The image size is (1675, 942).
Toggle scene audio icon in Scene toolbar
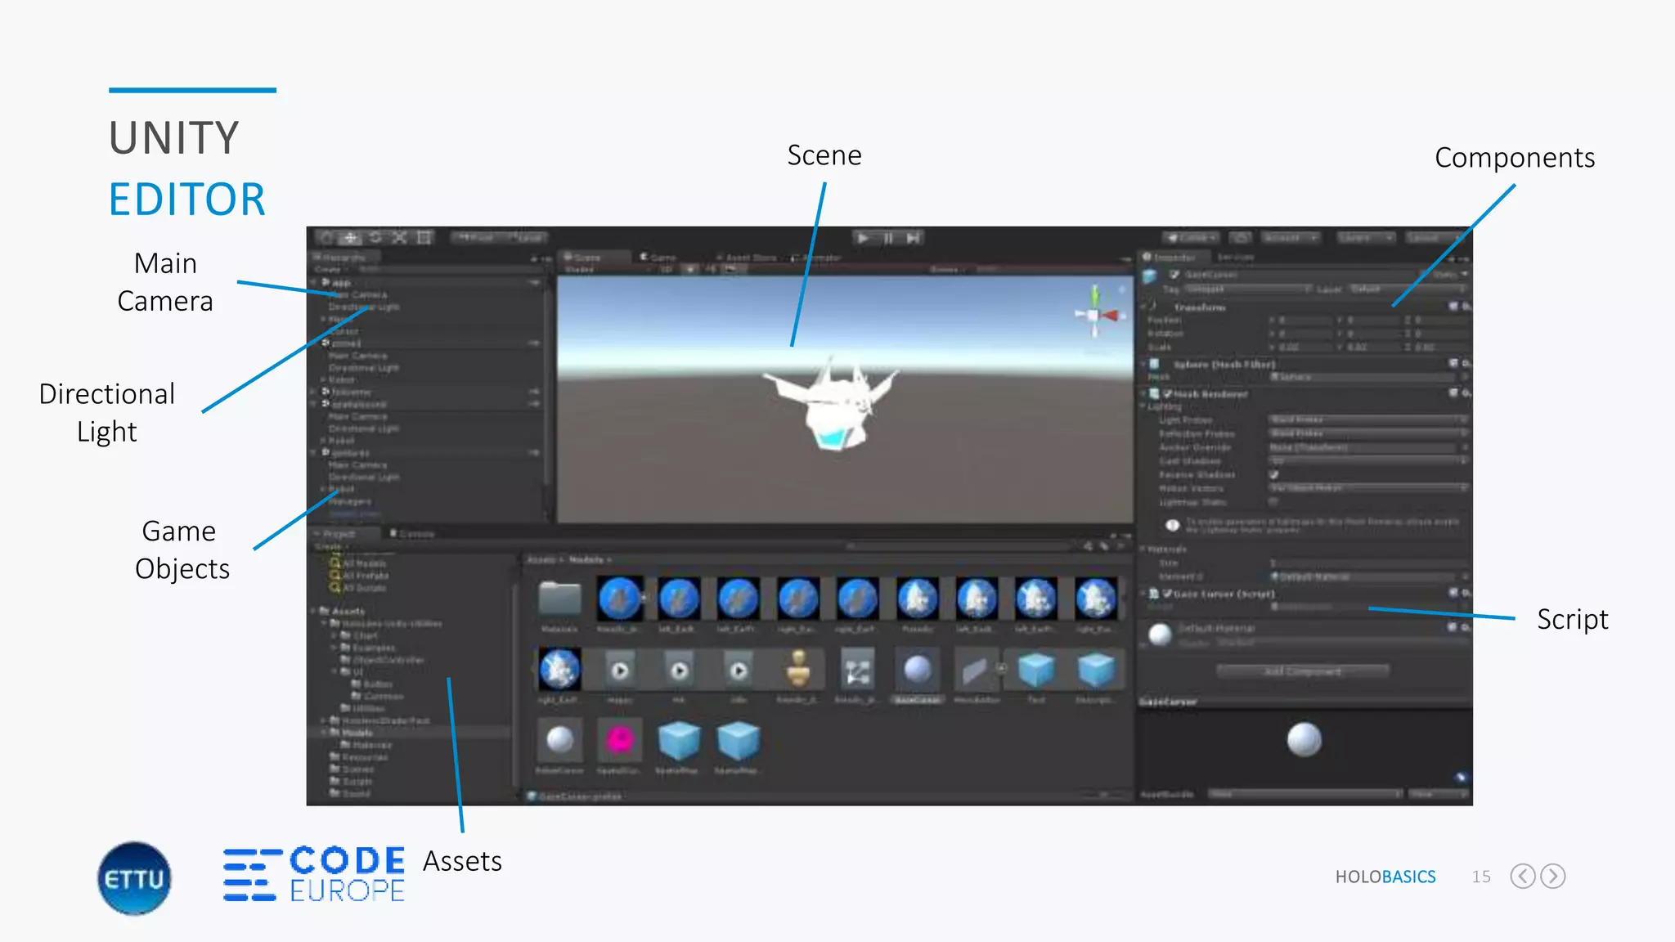(711, 269)
